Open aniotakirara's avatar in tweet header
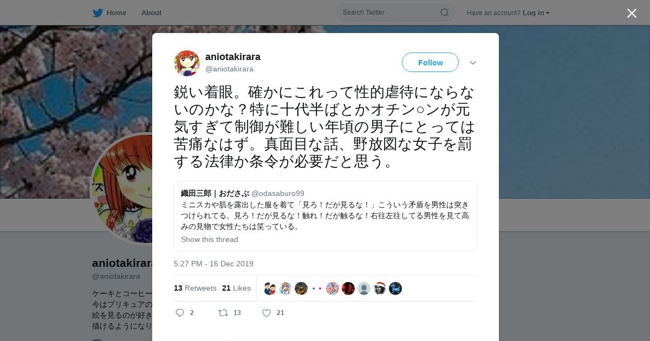 [x=187, y=63]
